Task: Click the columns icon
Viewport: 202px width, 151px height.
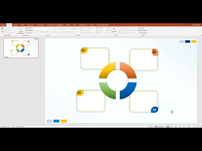Action: [74, 32]
